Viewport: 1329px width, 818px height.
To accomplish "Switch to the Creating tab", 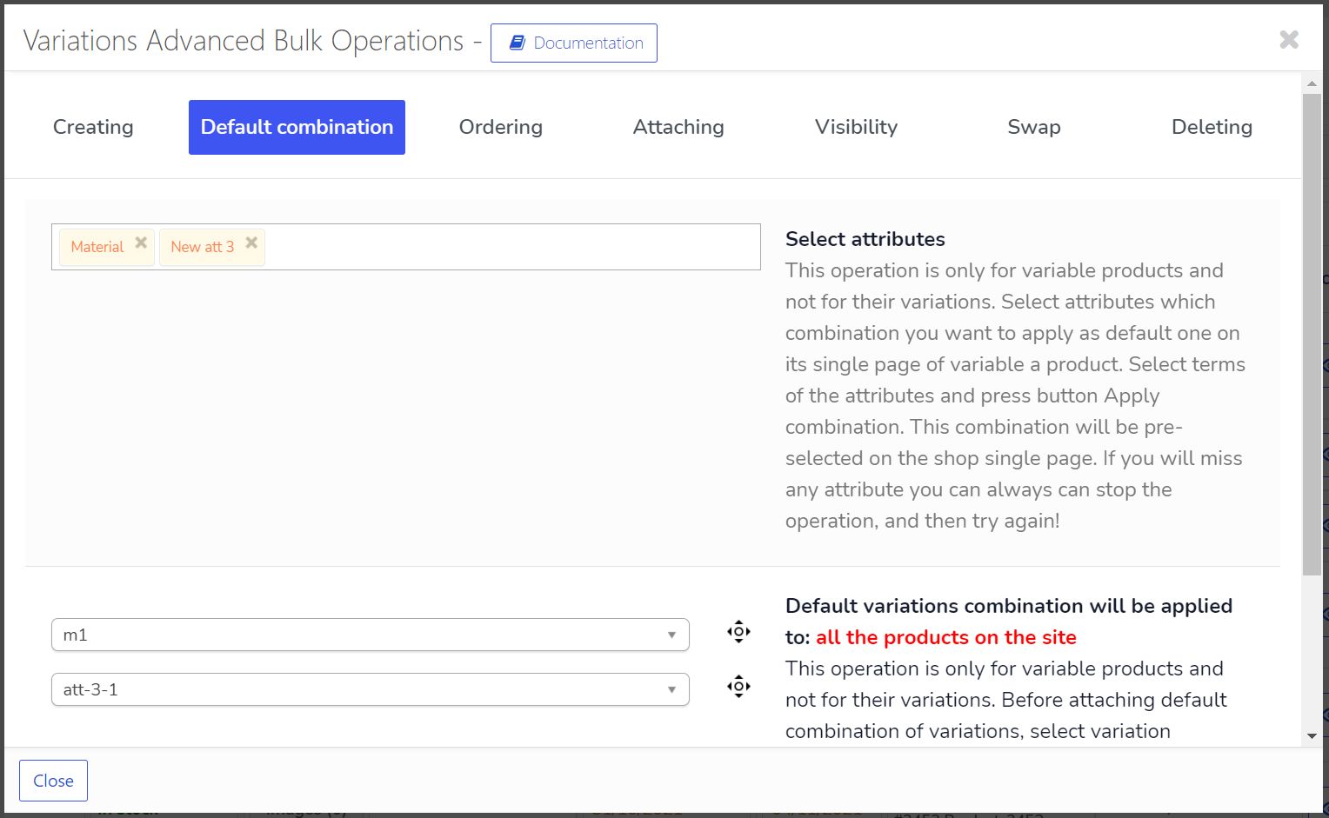I will pos(93,127).
